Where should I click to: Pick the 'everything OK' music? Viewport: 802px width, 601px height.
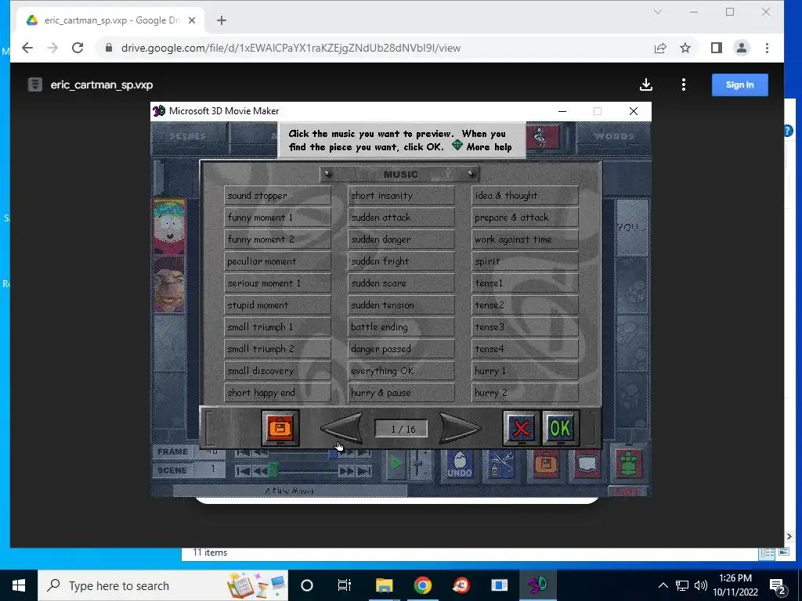tap(401, 371)
